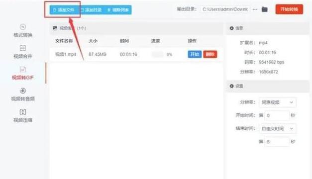Screen dimensions: 312x179
Task: Click the 添加文件 (Add file) button
Action: (64, 10)
